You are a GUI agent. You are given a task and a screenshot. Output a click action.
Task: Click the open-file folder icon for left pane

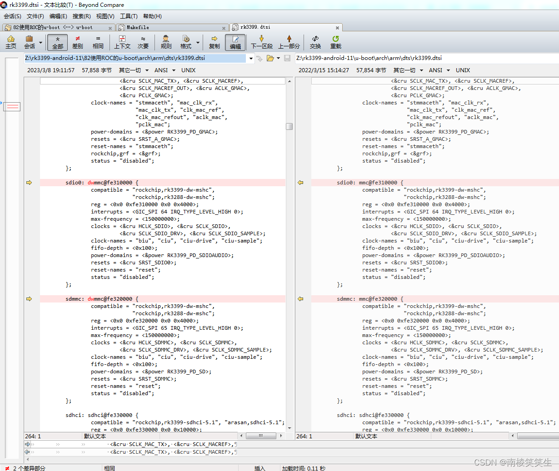click(x=270, y=58)
